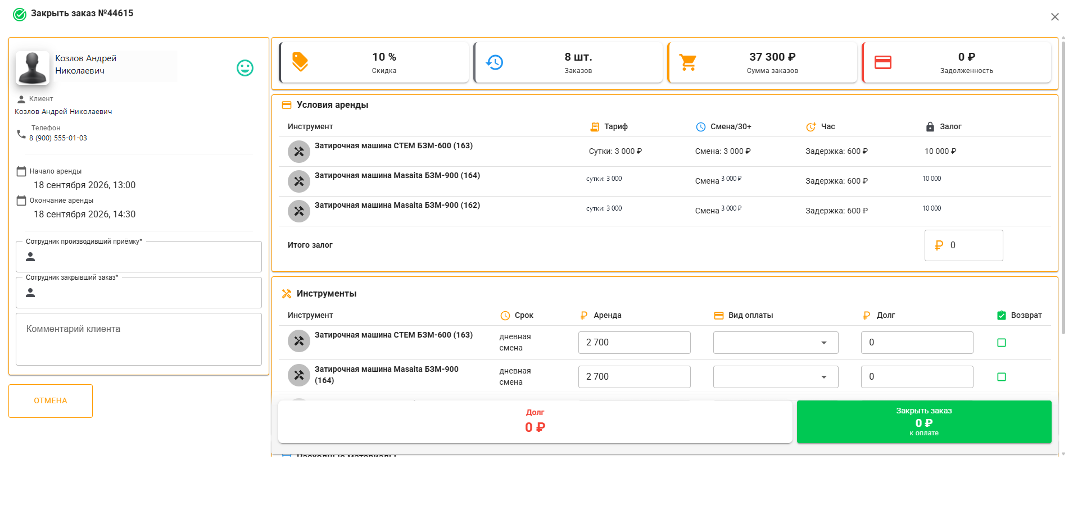The image size is (1073, 510).
Task: Click the Аренда field for Masaita БЗМ-900 (164)
Action: click(635, 377)
